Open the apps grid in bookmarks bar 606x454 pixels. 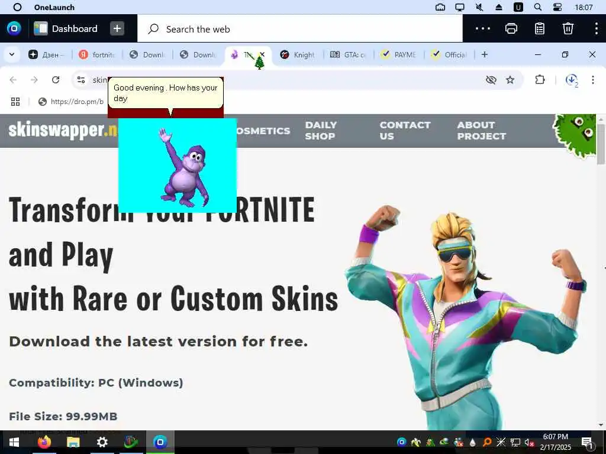point(15,102)
